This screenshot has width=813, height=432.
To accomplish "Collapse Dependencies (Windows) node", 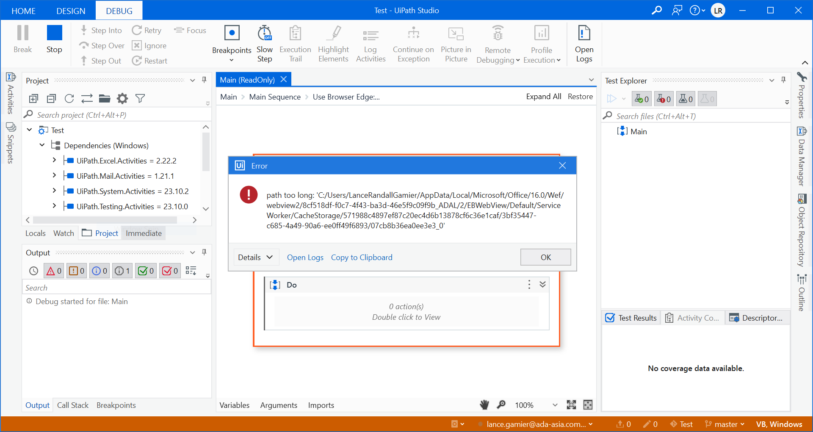I will tap(42, 145).
